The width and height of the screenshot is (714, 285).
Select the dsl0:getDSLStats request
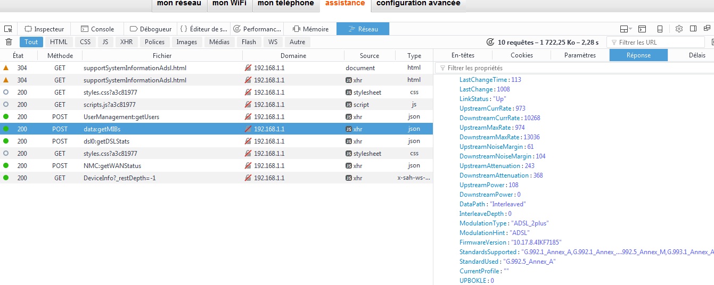coord(216,141)
